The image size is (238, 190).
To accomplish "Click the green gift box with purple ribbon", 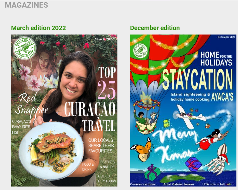I will coord(152,173).
